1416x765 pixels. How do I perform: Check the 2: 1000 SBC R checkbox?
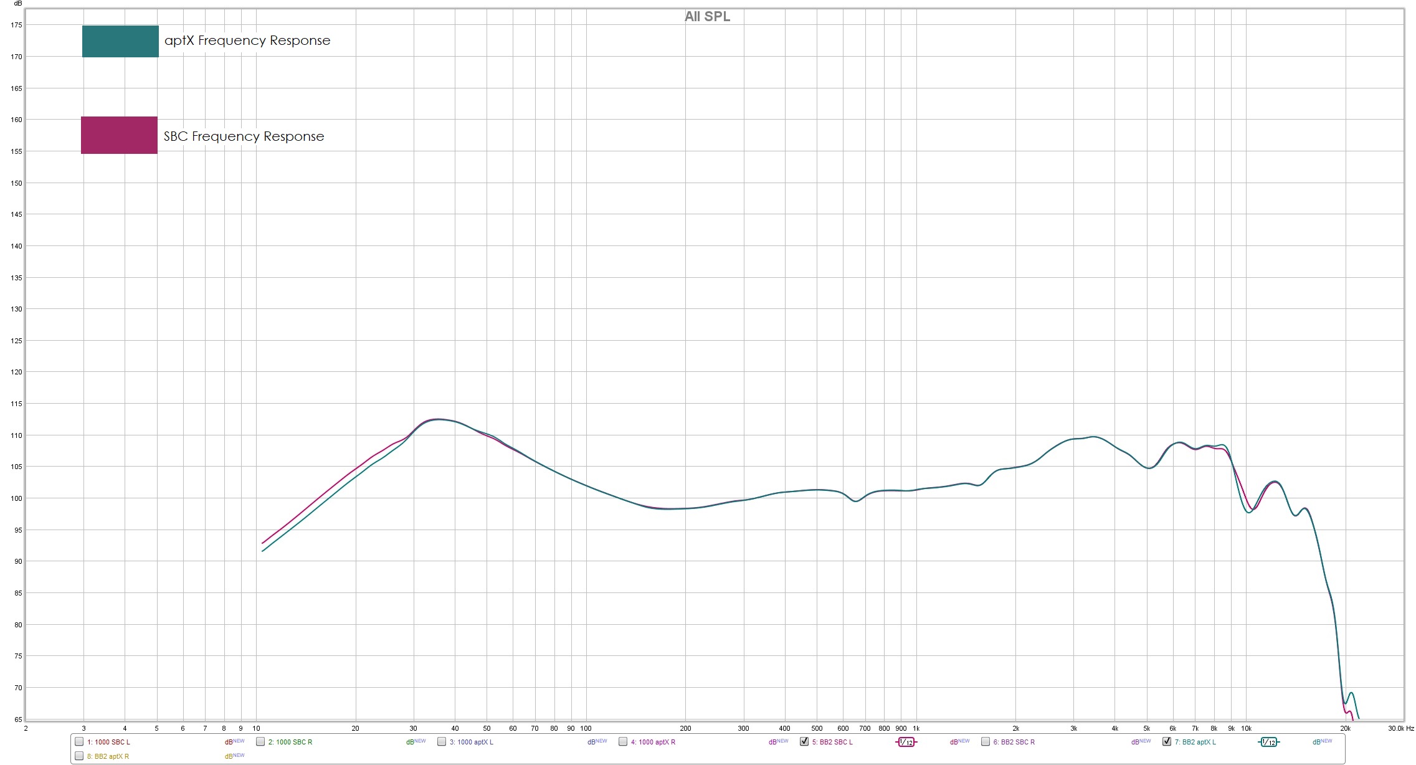point(260,741)
